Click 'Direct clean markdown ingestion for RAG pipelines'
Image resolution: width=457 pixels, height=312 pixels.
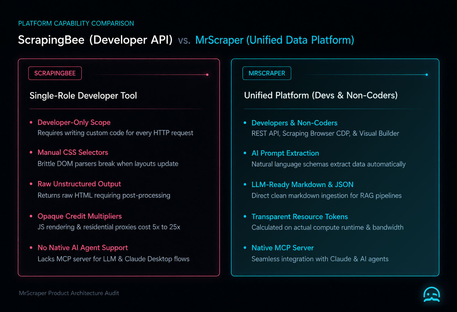(327, 196)
